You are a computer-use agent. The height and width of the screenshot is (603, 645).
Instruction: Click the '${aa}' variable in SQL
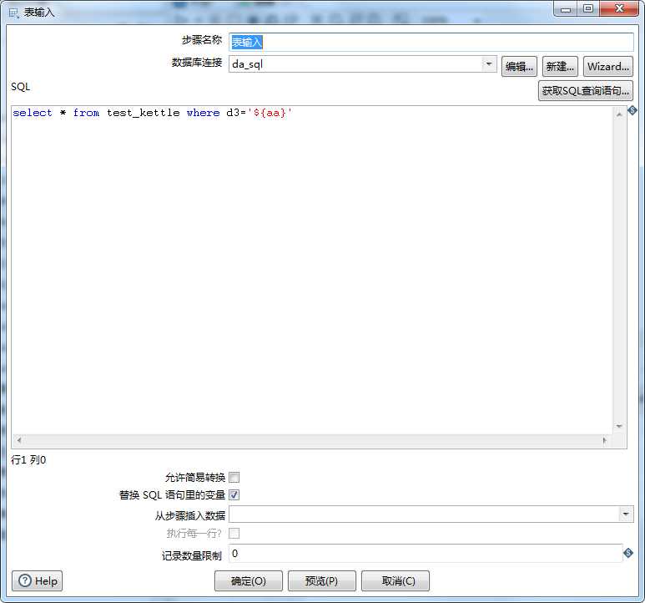point(270,113)
